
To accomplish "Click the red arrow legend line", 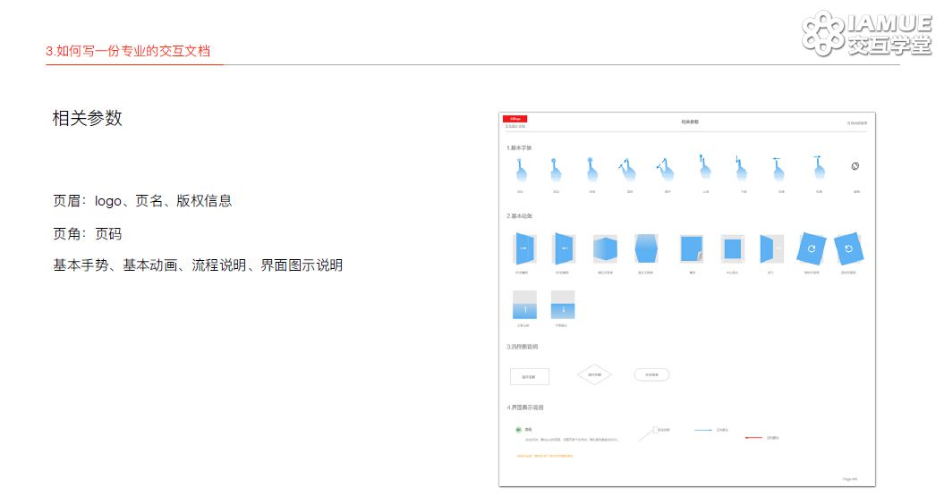I will tap(753, 437).
